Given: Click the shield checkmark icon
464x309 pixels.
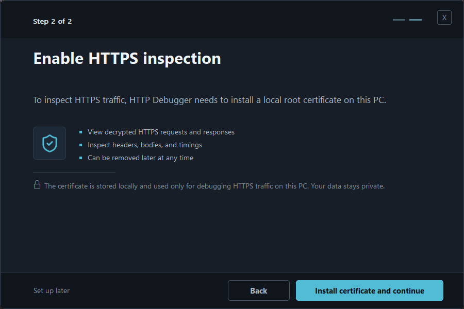Looking at the screenshot, I should point(49,143).
